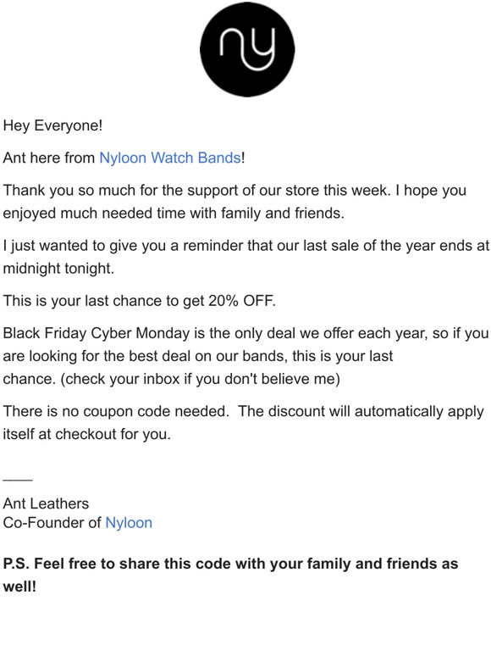Click the 'Ant here from' text
The image size is (491, 656).
point(49,158)
